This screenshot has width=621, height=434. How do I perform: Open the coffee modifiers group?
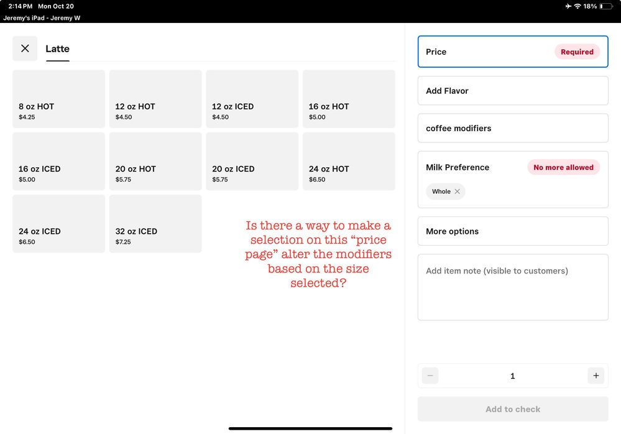click(x=513, y=128)
